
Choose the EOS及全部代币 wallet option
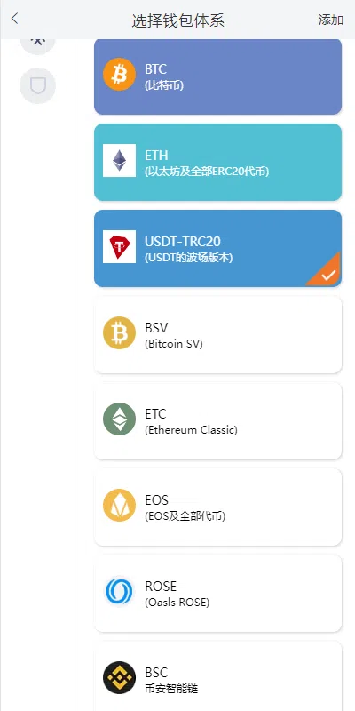pos(217,507)
